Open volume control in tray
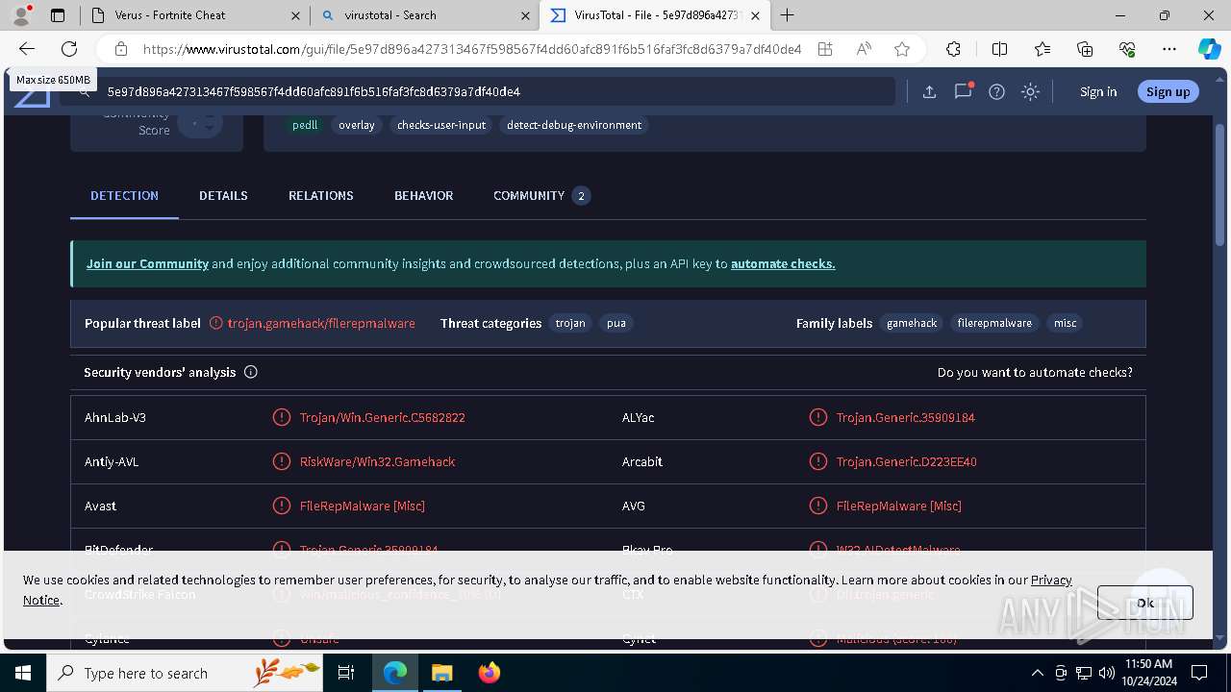1231x692 pixels. coord(1106,673)
